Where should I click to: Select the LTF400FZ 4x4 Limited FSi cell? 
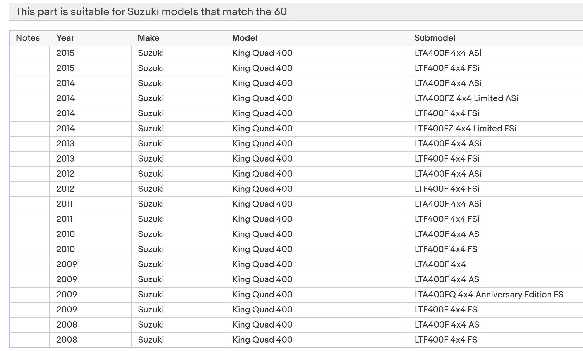(465, 129)
